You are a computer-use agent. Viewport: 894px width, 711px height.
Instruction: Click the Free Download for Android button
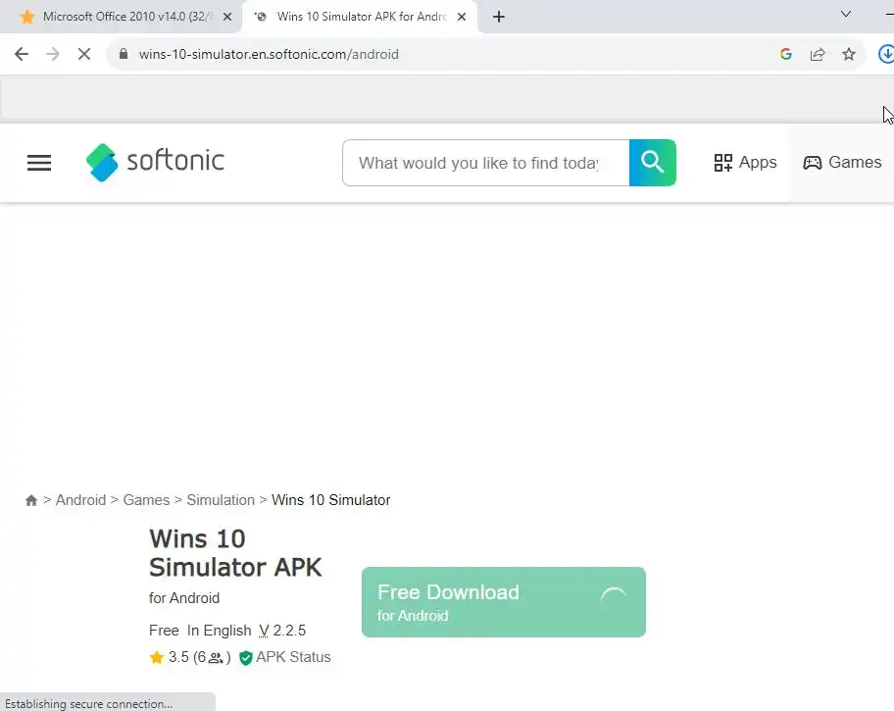(x=504, y=602)
